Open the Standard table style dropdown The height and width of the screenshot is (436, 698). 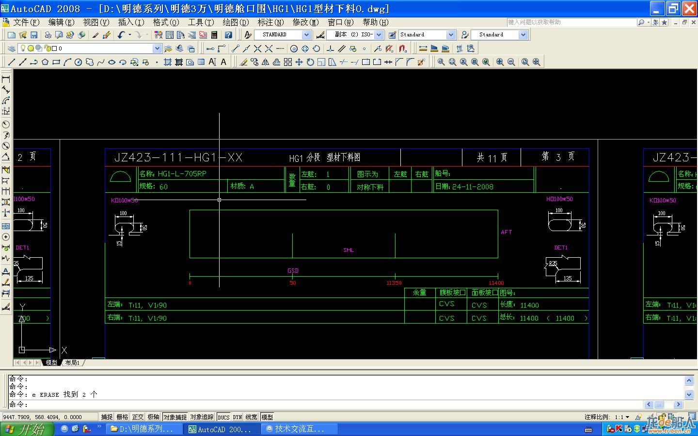click(451, 35)
